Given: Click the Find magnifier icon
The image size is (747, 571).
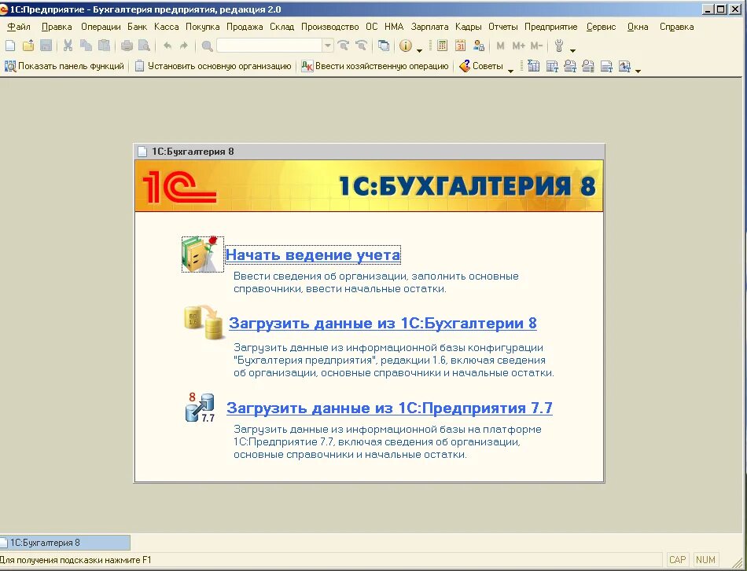Looking at the screenshot, I should (x=207, y=46).
